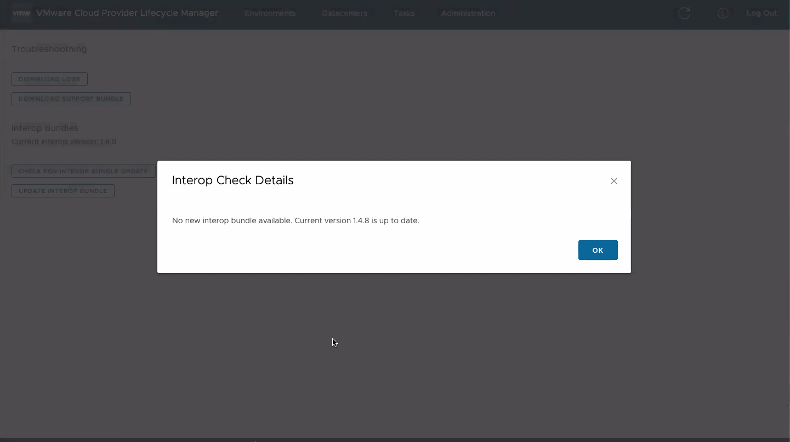Click the refresh icon in the top bar

point(684,13)
